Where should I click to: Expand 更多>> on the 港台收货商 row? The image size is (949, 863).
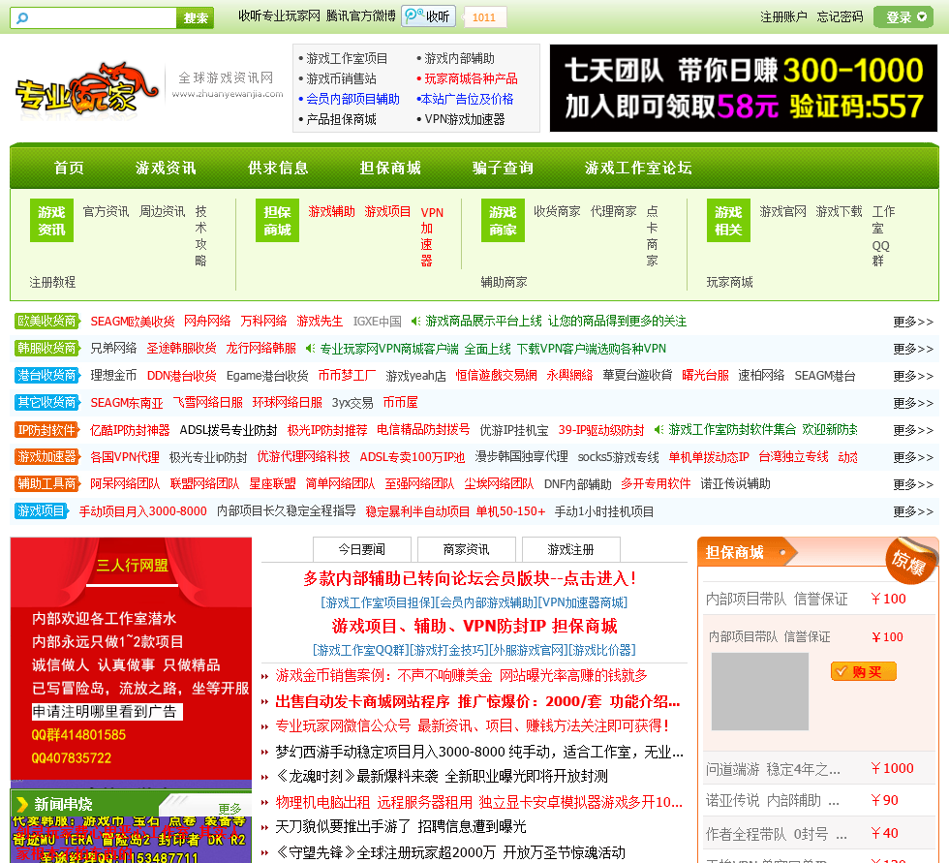tap(912, 377)
